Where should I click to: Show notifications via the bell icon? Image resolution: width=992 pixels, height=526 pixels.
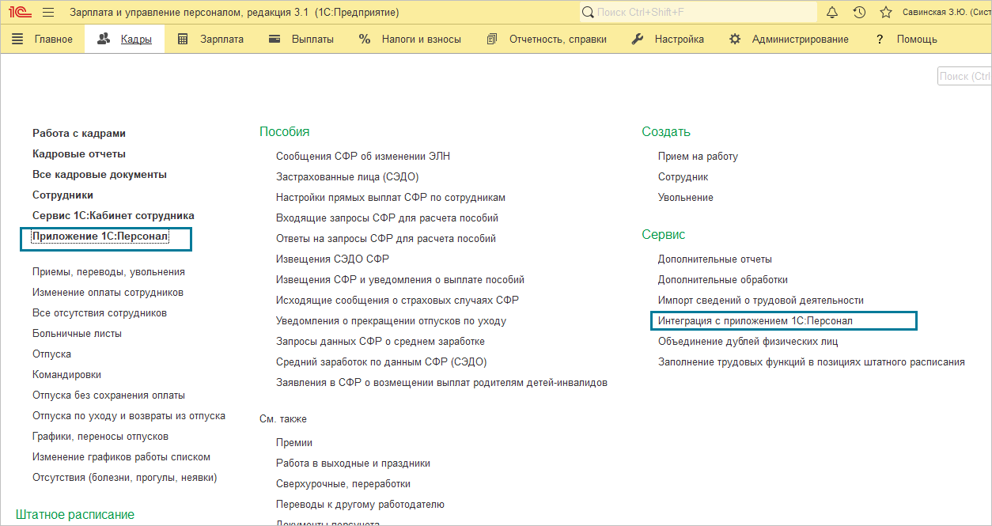pos(831,13)
